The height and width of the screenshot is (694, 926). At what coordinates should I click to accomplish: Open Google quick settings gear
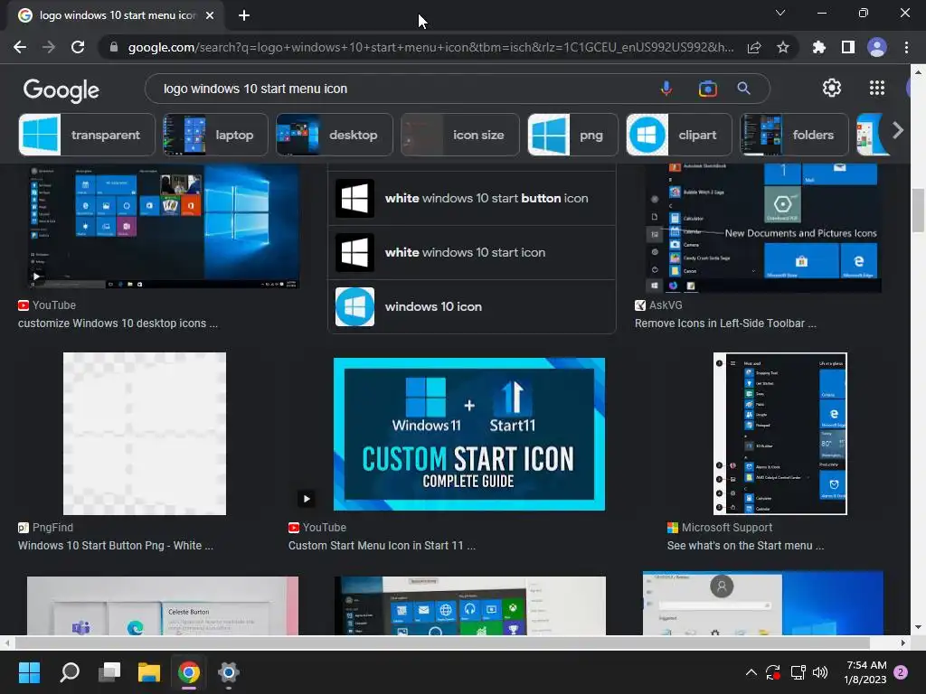coord(832,88)
